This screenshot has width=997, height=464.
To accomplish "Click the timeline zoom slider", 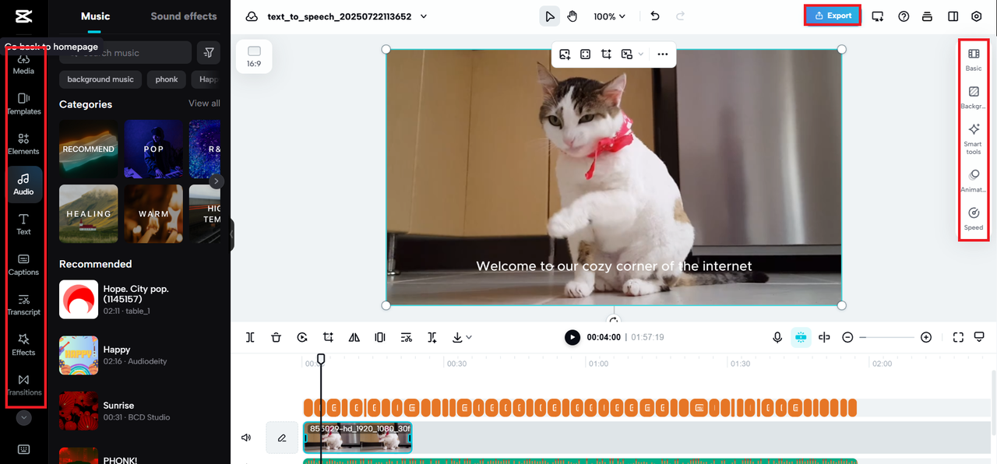I will tap(886, 337).
